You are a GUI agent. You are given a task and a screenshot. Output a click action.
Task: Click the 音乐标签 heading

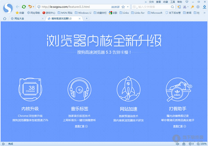[79, 109]
